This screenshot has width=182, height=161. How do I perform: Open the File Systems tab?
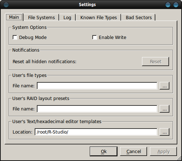pyautogui.click(x=41, y=18)
